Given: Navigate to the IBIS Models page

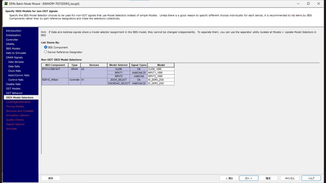Looking at the screenshot, I should point(13,48).
